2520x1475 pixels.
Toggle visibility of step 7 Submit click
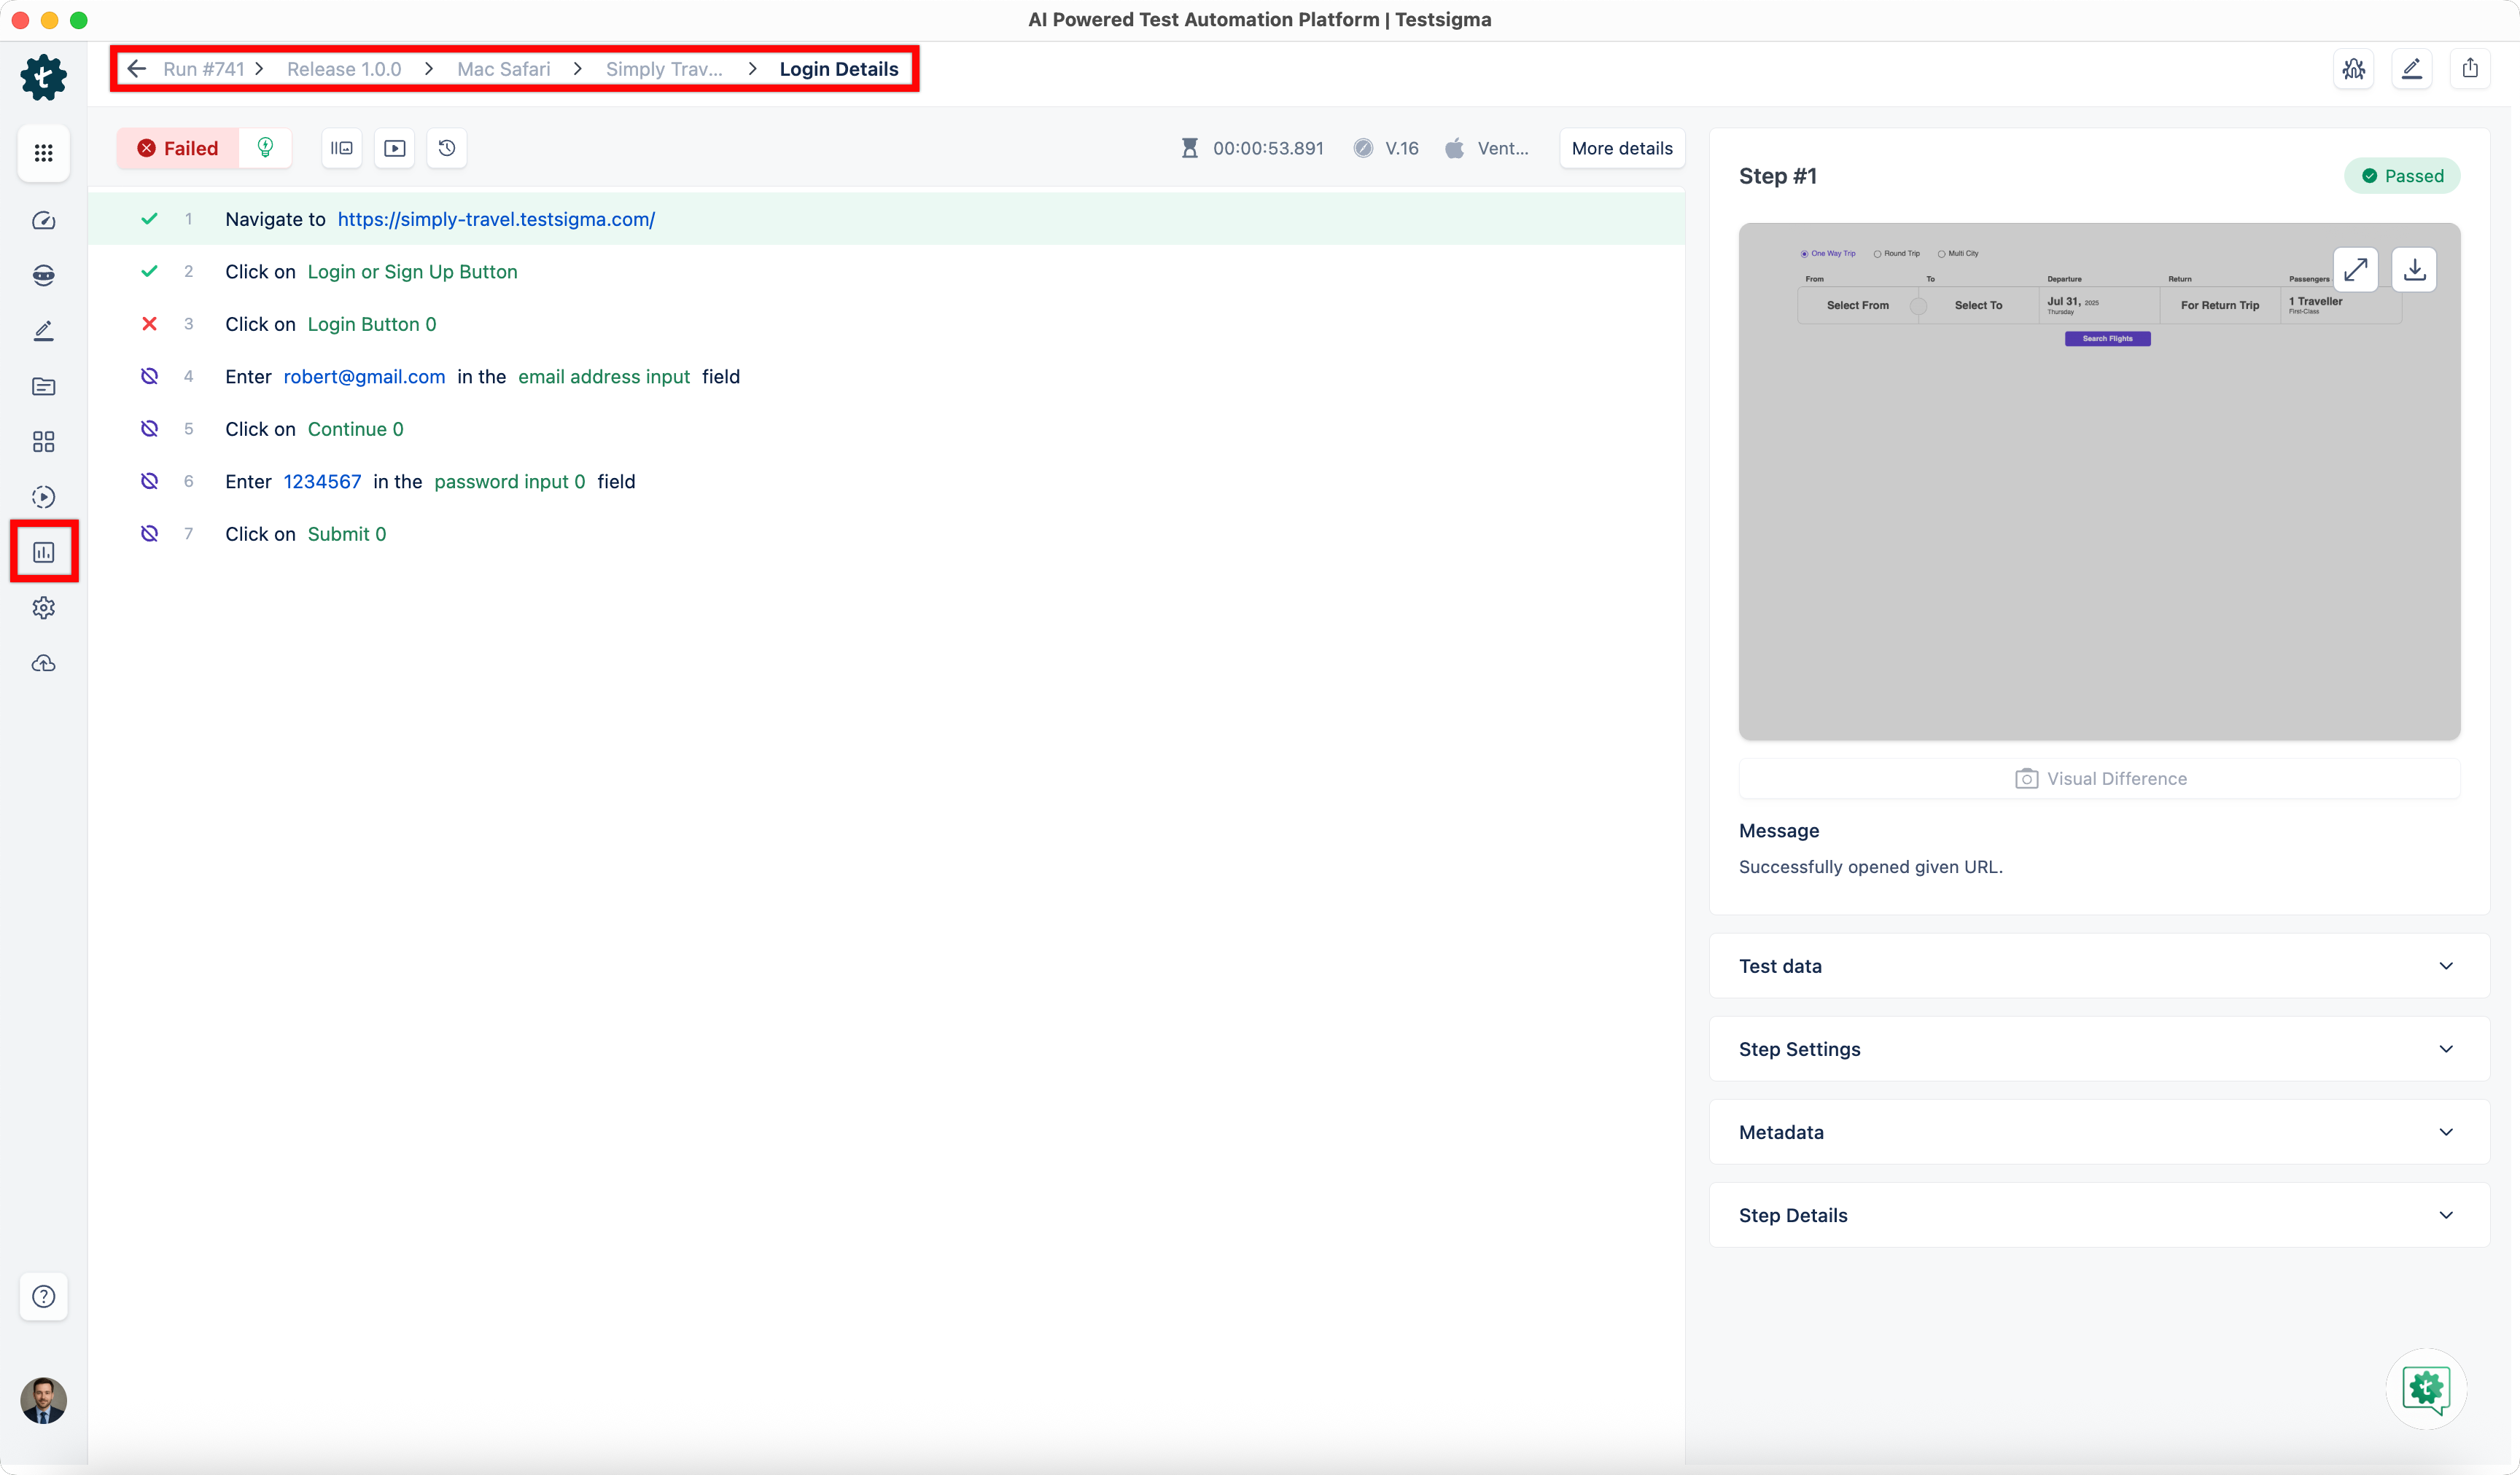[x=149, y=533]
